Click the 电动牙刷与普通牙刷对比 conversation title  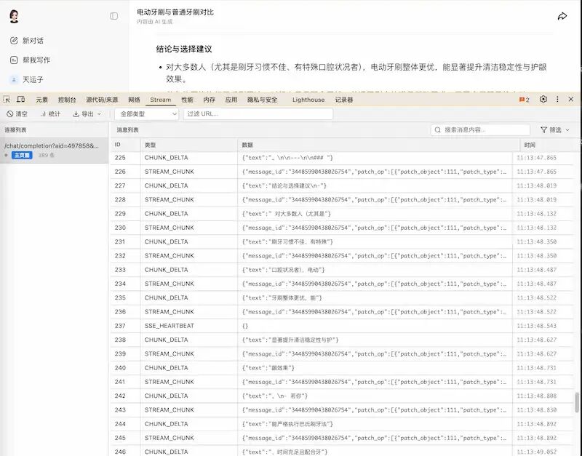click(175, 12)
